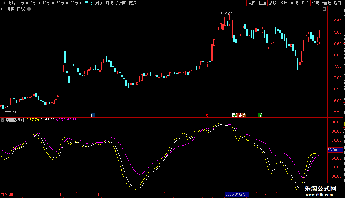The width and height of the screenshot is (345, 198).
Task: Toggle the side panel icon in chart corner
Action: click(x=325, y=9)
